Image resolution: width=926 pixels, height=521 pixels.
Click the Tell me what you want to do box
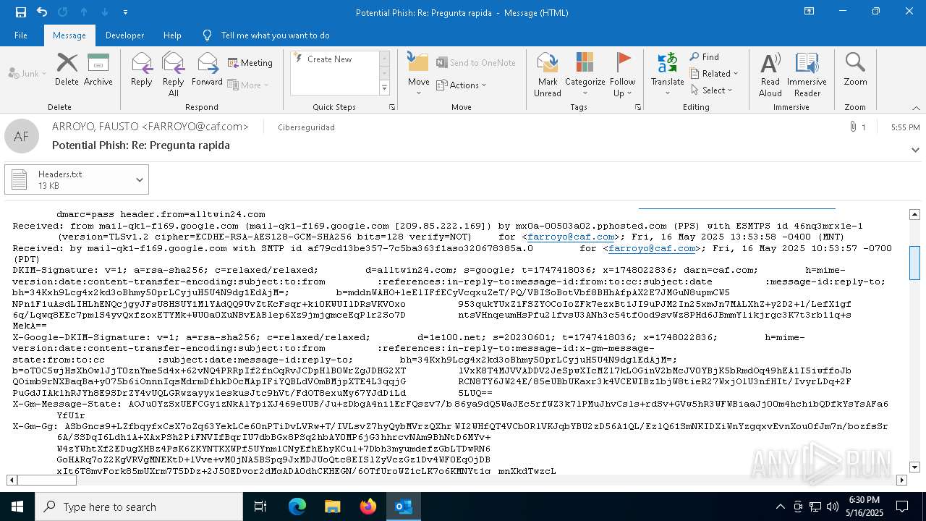(x=275, y=35)
